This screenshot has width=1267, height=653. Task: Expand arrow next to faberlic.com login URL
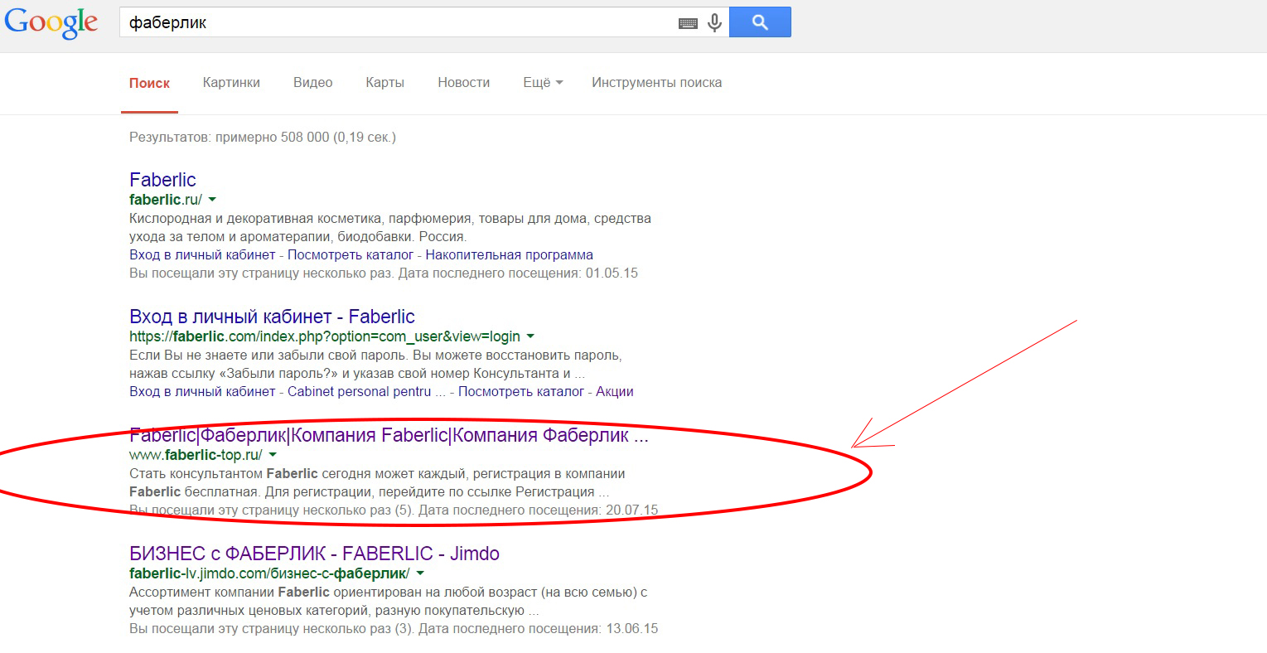point(530,336)
